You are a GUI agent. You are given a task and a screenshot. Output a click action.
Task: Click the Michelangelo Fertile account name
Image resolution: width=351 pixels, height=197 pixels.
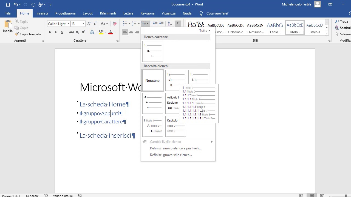click(297, 4)
